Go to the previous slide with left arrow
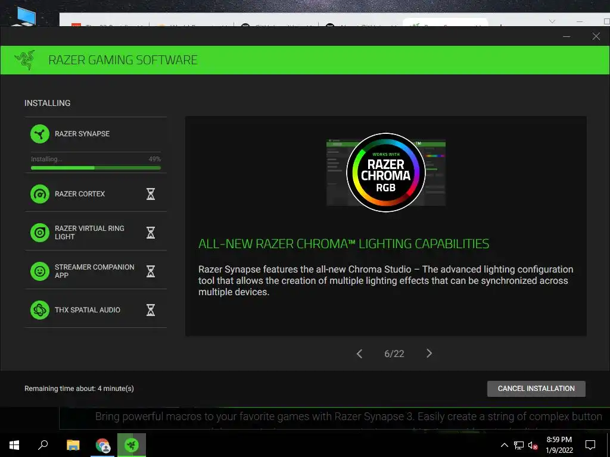Image resolution: width=610 pixels, height=457 pixels. click(359, 353)
